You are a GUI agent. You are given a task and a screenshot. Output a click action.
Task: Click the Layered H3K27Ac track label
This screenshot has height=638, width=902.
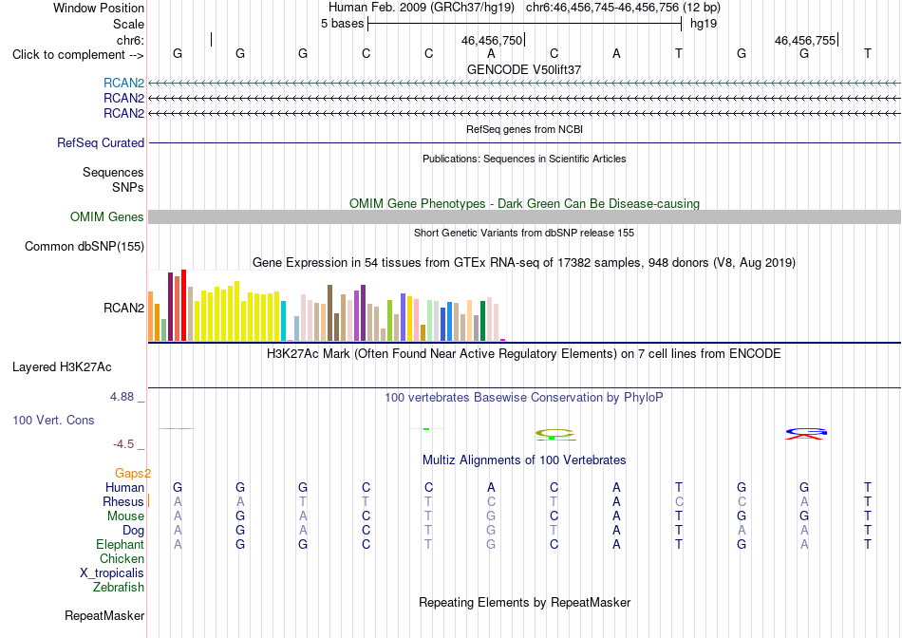[62, 367]
